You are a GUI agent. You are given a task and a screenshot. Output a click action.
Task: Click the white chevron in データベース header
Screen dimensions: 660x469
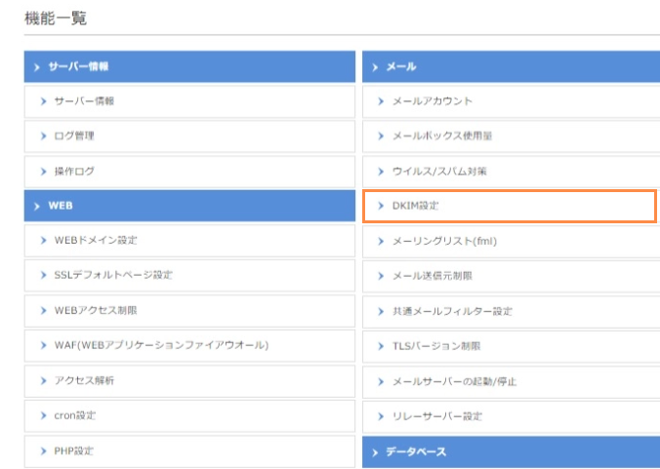375,452
